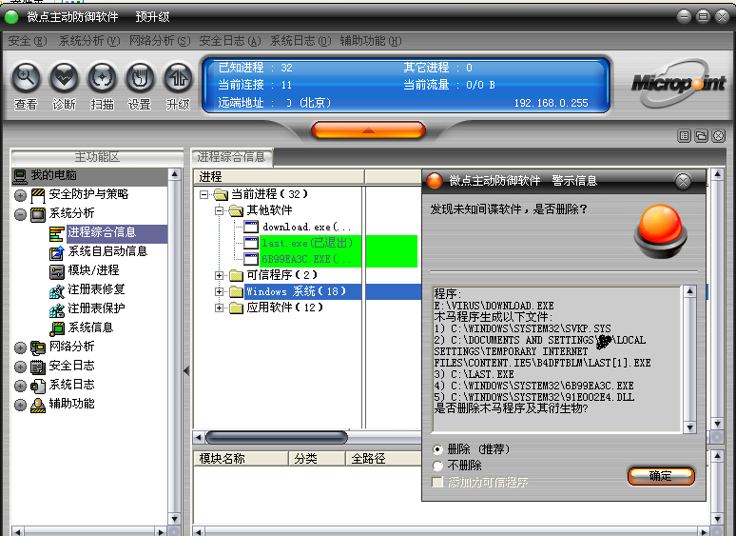Expand 网络分析 in the sidebar tree
Screen dimensions: 736x536
20,347
